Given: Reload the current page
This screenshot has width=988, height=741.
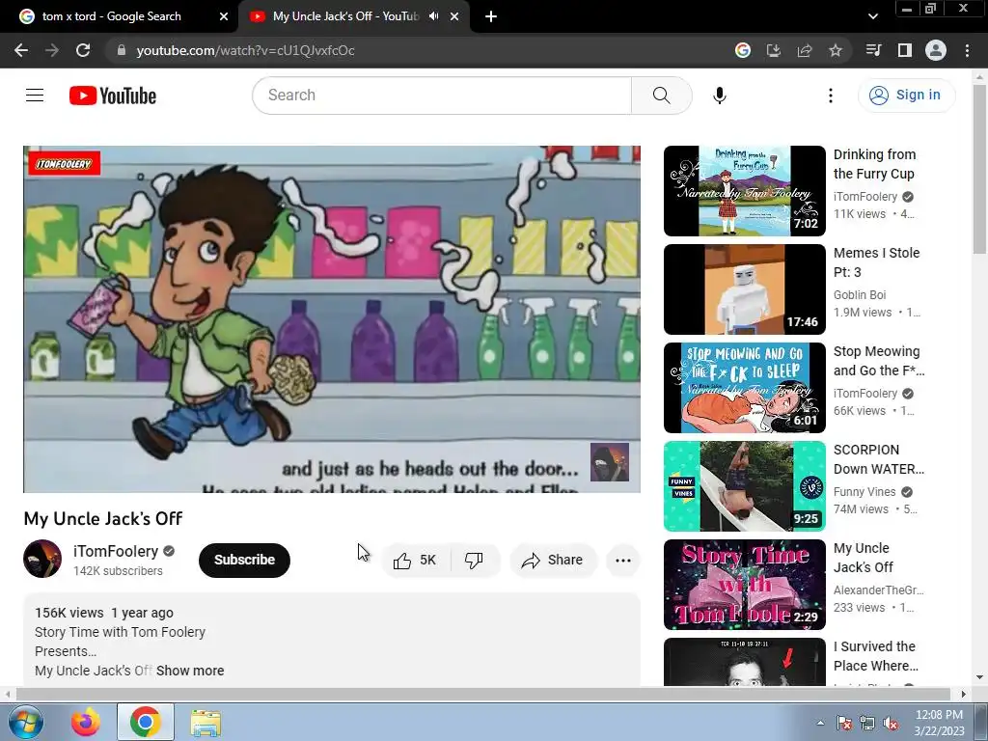Looking at the screenshot, I should click(83, 50).
